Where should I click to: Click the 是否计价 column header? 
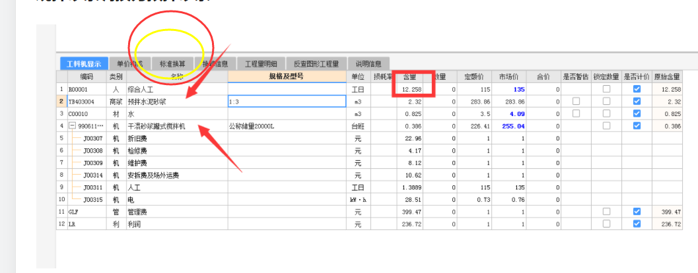637,76
